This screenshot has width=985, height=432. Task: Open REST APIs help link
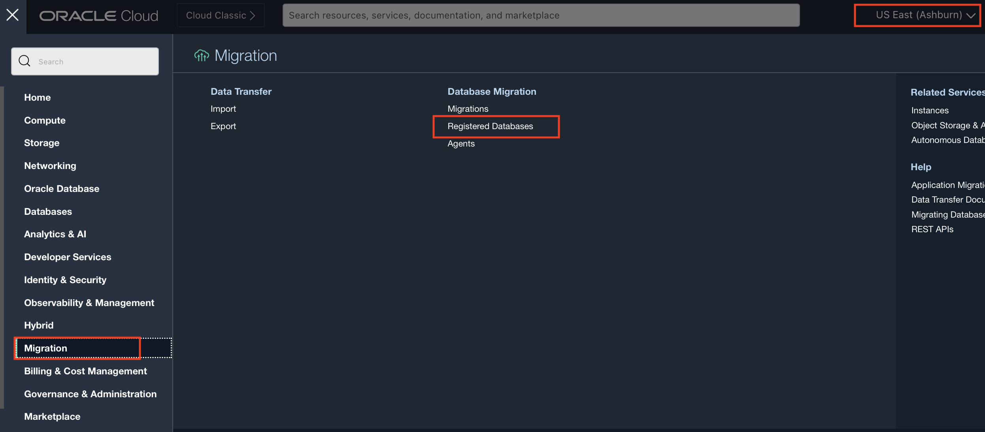pyautogui.click(x=932, y=229)
